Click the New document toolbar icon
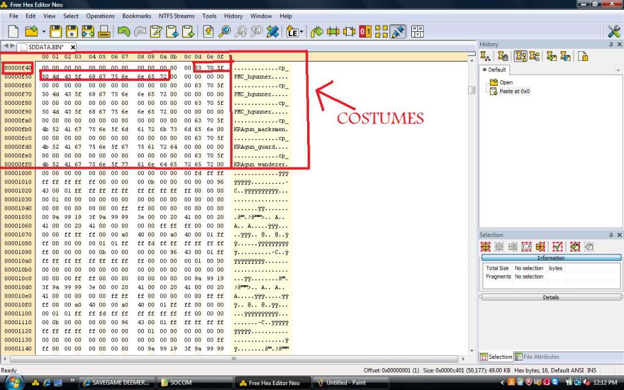The height and width of the screenshot is (390, 624). tap(13, 32)
